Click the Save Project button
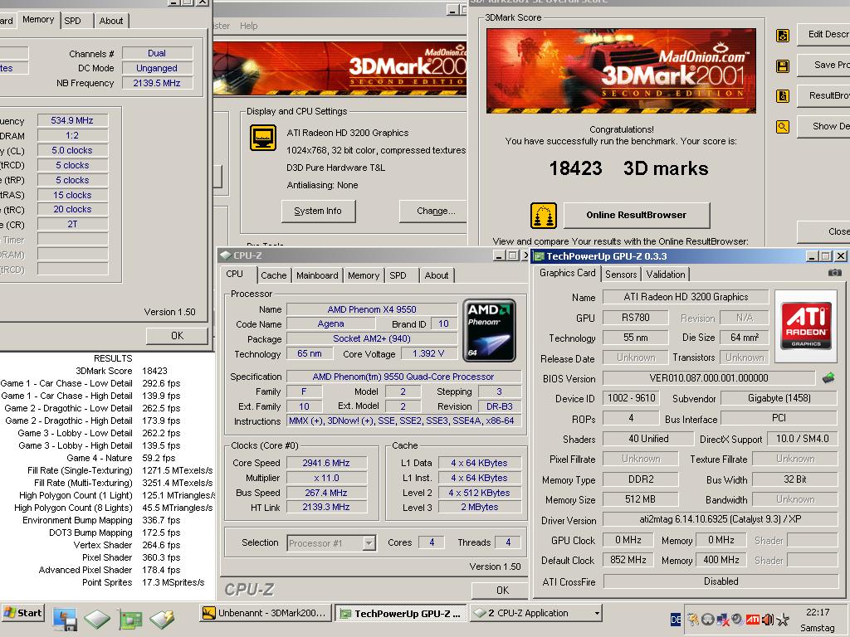 pos(823,65)
